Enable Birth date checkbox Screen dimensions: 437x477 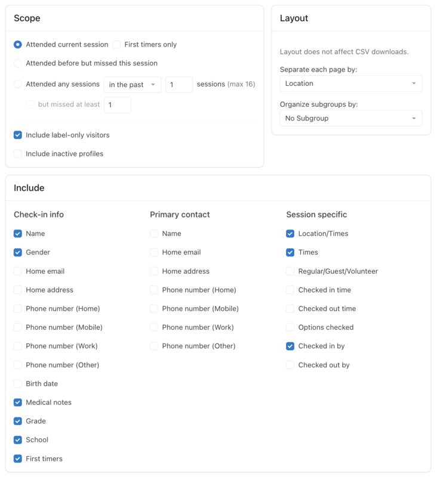pyautogui.click(x=18, y=383)
